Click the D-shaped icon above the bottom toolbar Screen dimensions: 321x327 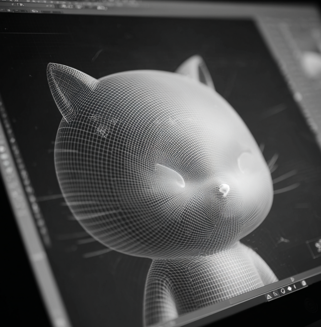292,279
